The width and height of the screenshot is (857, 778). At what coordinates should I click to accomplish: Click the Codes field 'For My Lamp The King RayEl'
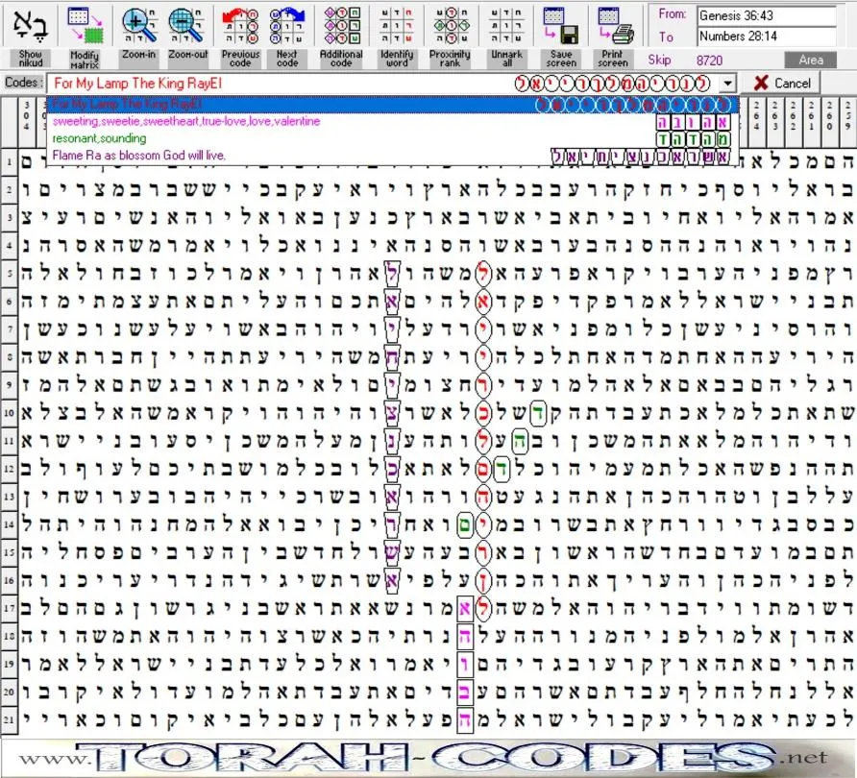tap(382, 84)
